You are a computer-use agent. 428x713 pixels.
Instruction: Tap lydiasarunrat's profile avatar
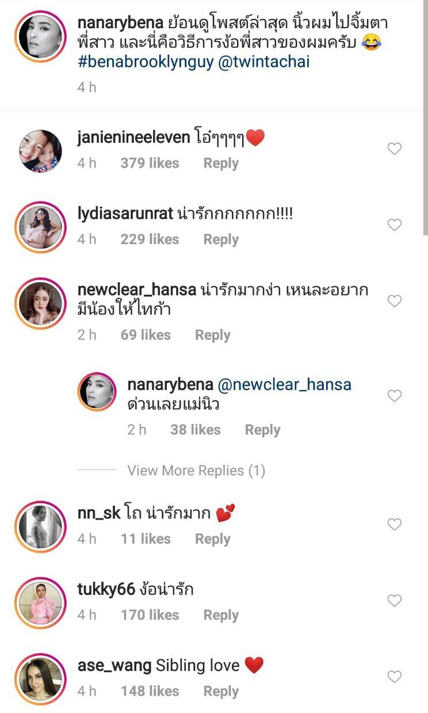coord(40,227)
